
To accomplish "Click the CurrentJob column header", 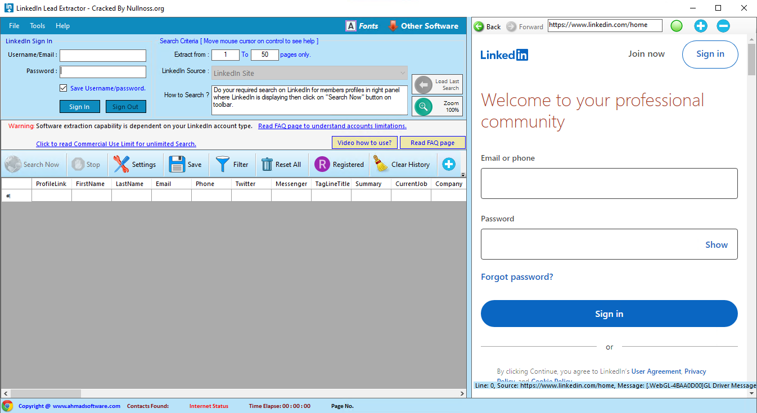I will 411,184.
